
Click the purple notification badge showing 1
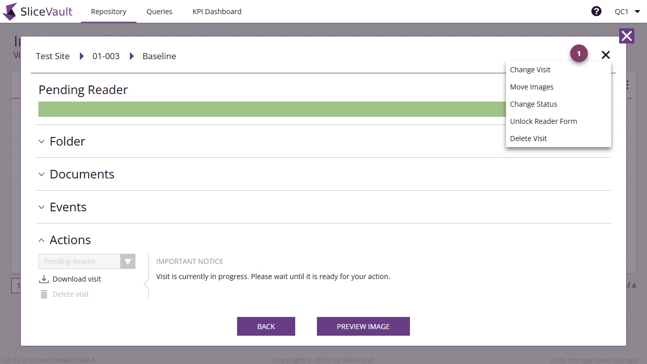579,53
